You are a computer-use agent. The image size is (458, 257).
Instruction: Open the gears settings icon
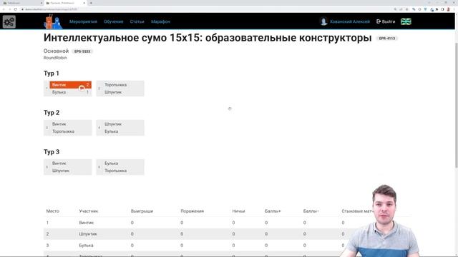pyautogui.click(x=9, y=21)
